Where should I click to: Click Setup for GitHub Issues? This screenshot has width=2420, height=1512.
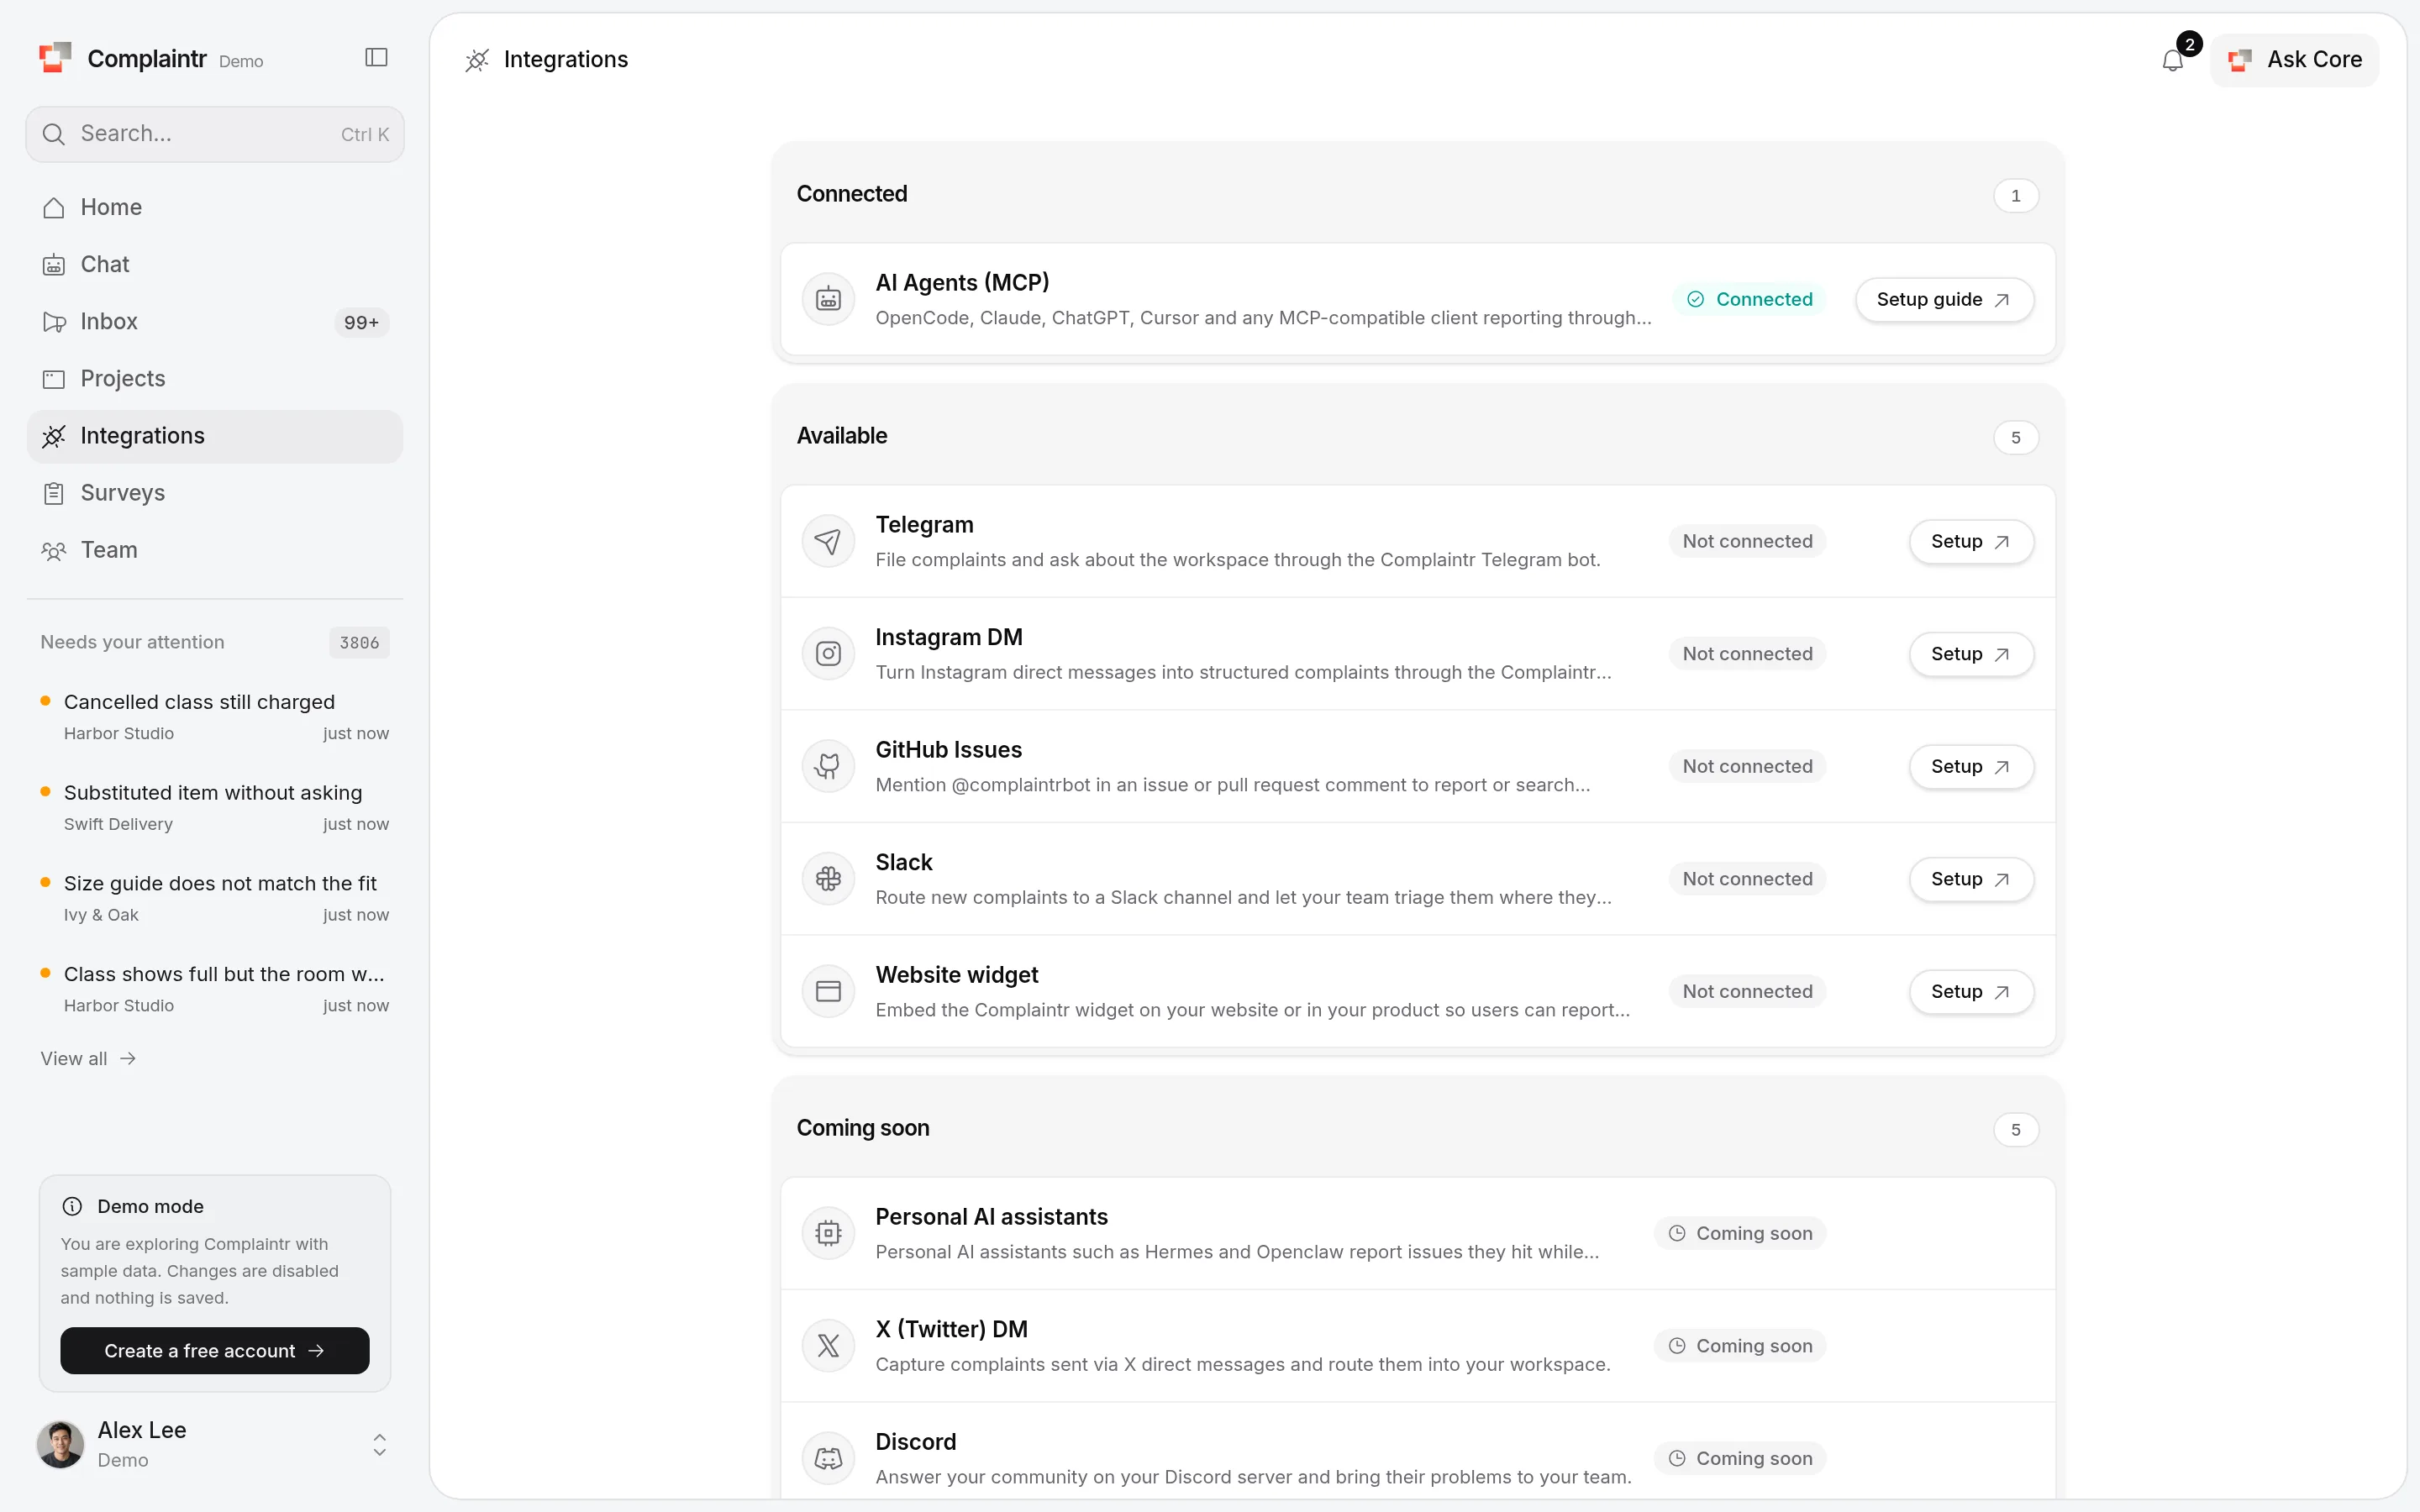(1971, 766)
